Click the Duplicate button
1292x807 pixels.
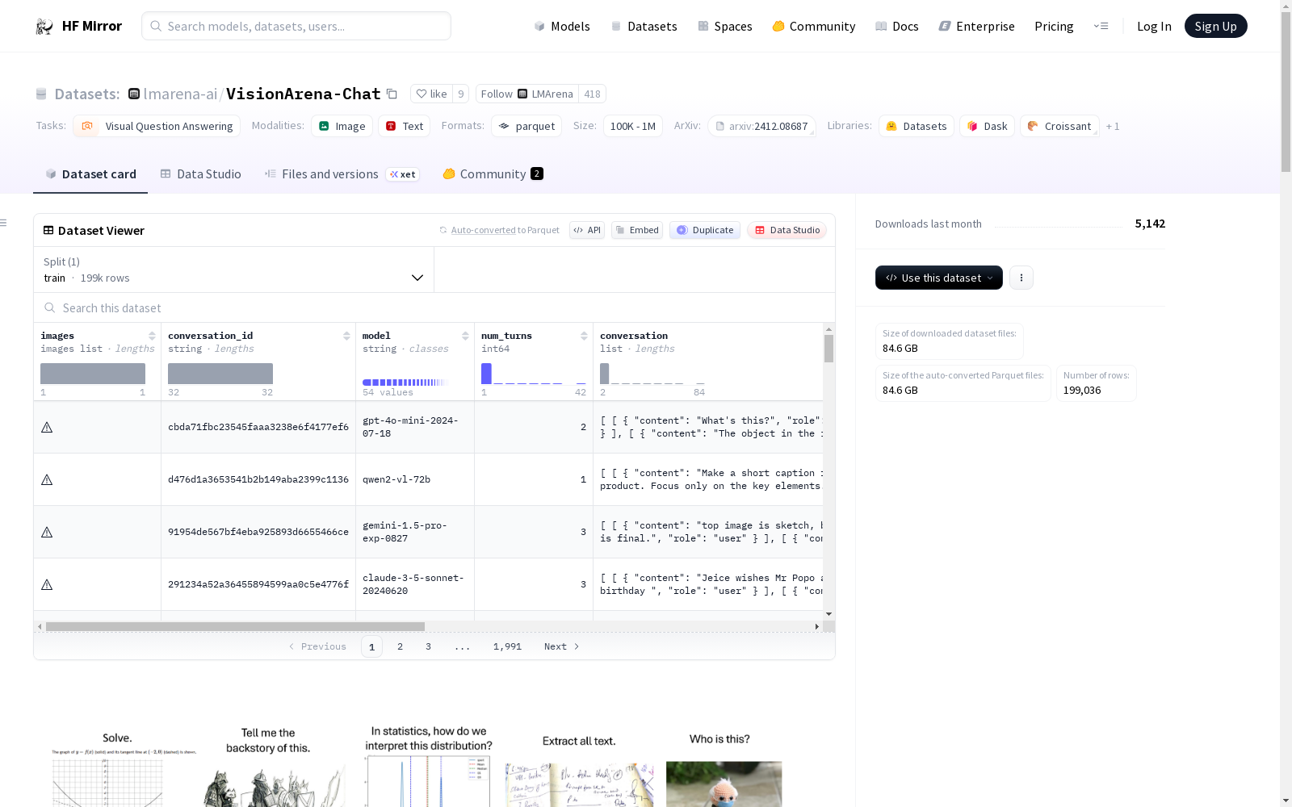(x=705, y=230)
